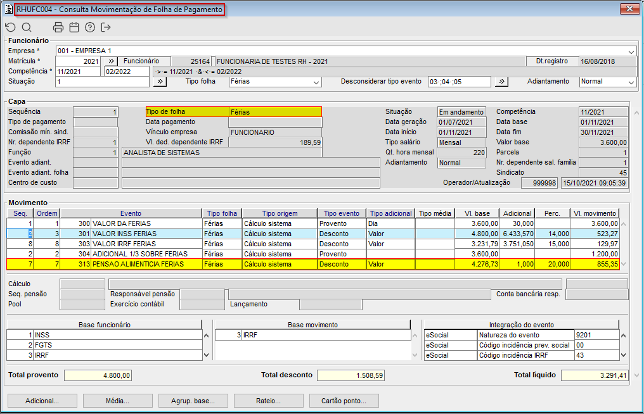
Task: Click lookup arrows beside Desconsiderar tipo evento
Action: coord(501,82)
